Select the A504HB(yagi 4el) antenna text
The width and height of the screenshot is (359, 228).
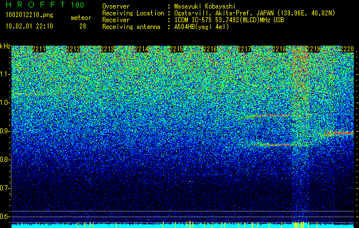pos(201,27)
